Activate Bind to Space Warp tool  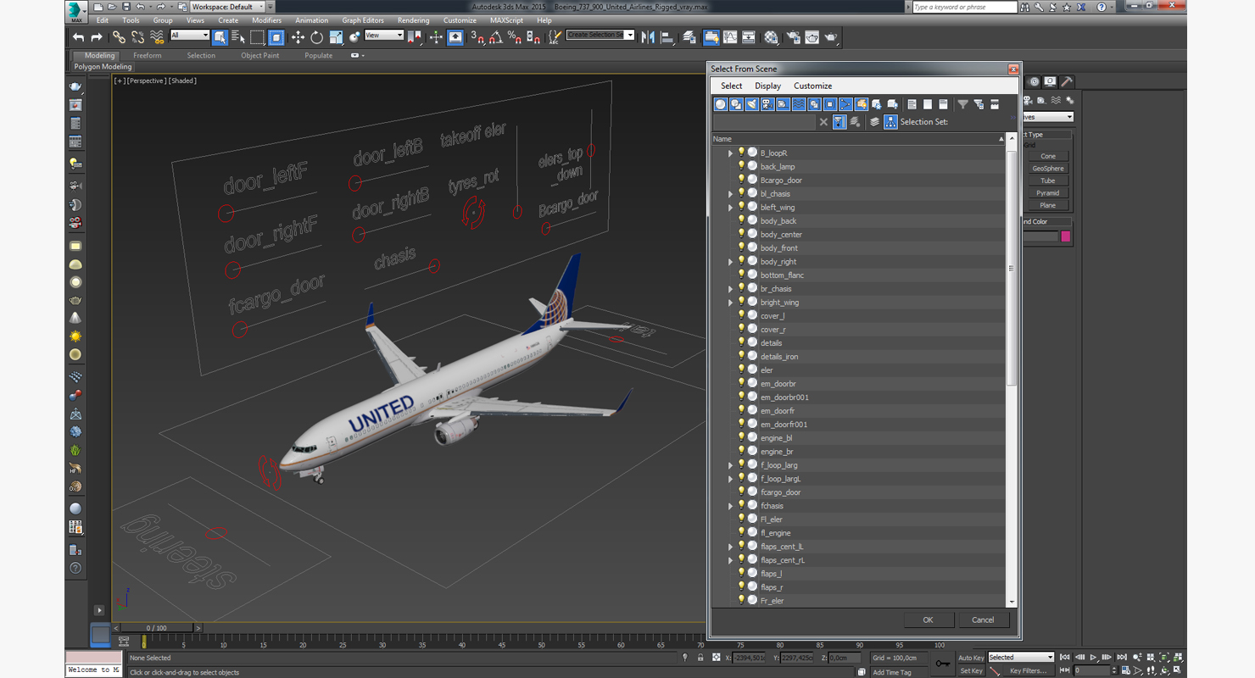coord(157,37)
